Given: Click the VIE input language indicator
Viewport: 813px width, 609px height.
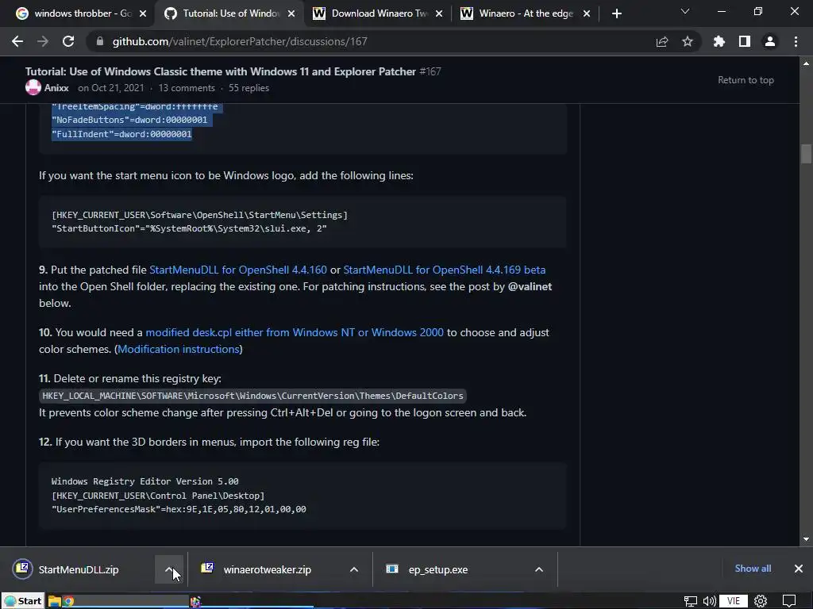Looking at the screenshot, I should tap(733, 601).
